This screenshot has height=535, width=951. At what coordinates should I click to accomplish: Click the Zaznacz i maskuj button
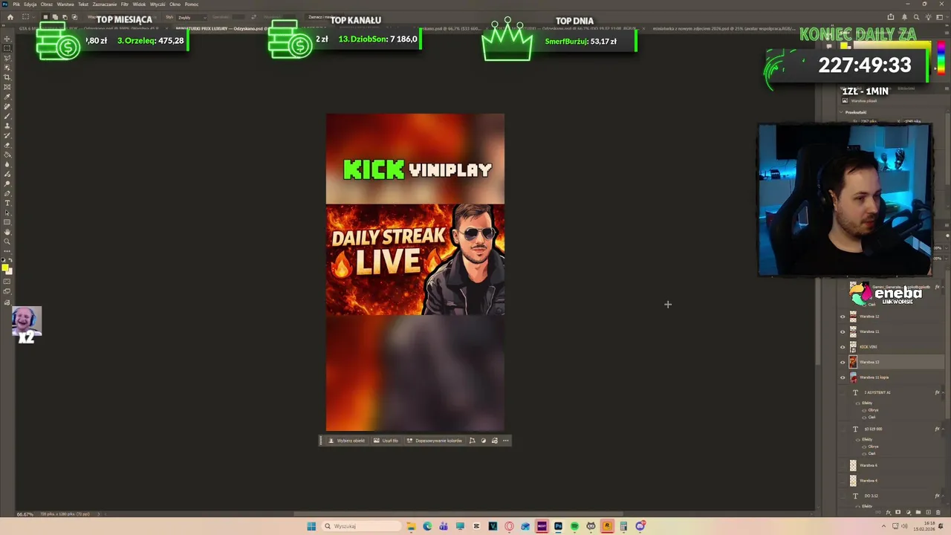322,17
